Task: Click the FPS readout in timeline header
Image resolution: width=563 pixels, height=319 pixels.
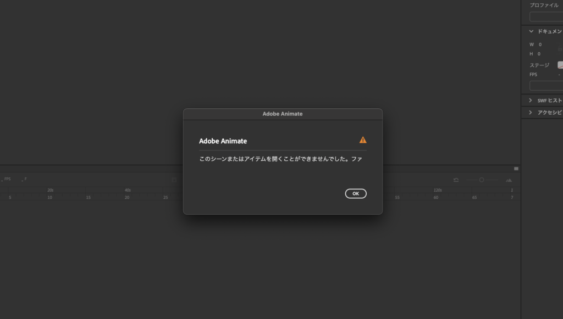Action: click(x=7, y=179)
